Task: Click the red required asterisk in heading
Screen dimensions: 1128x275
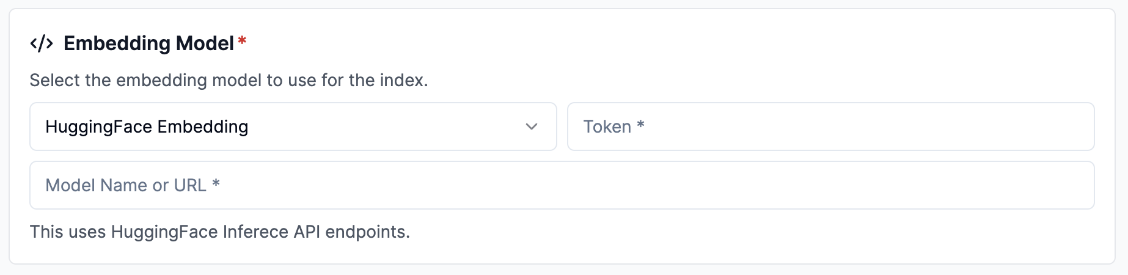Action: (242, 41)
